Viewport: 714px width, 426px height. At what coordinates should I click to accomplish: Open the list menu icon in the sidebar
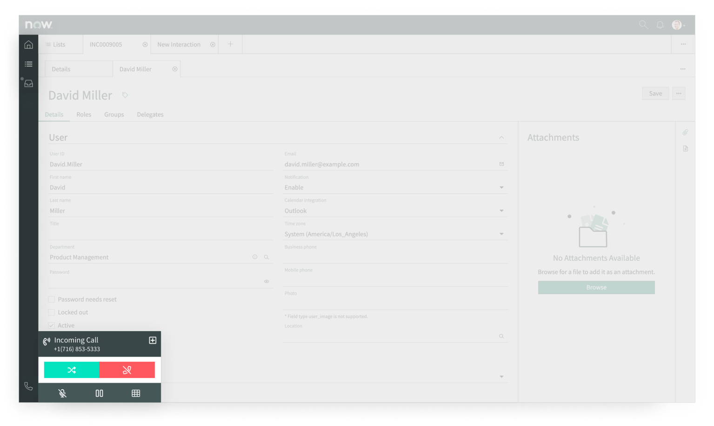pos(28,64)
